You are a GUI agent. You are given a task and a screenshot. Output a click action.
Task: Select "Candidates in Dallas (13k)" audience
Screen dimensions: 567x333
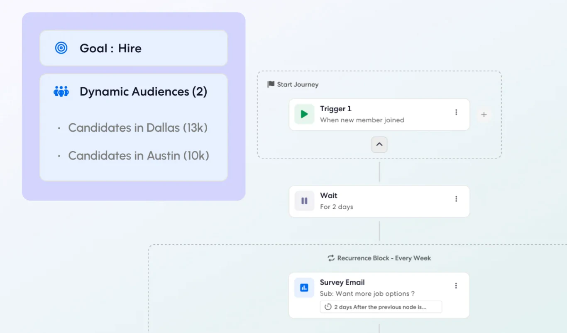(138, 127)
